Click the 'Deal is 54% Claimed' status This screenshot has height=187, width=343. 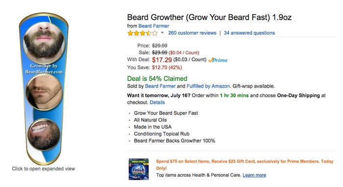pos(157,79)
